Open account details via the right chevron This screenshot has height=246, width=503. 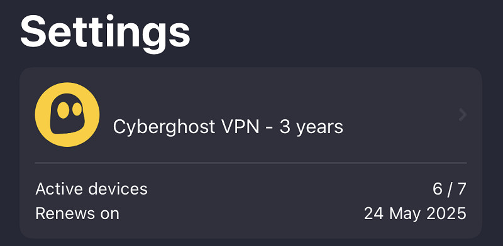[x=462, y=115]
